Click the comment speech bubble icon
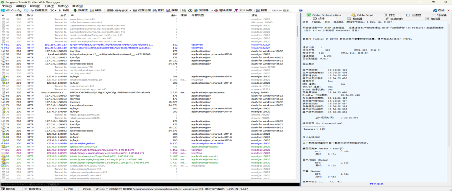The image size is (452, 191). [x=26, y=10]
